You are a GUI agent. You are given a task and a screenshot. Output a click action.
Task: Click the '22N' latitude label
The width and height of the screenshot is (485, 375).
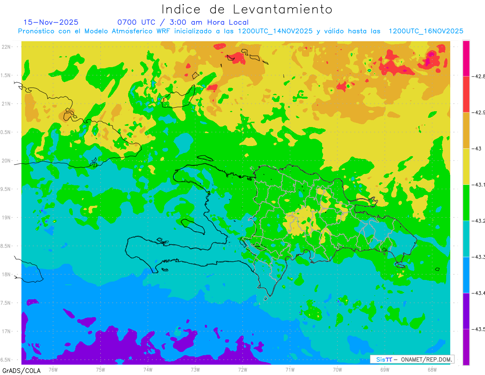(7, 47)
